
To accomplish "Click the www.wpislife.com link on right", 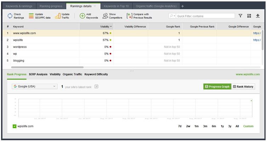I will (x=248, y=74).
